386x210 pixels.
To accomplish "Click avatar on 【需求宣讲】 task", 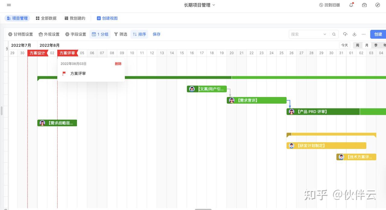I will [x=232, y=100].
